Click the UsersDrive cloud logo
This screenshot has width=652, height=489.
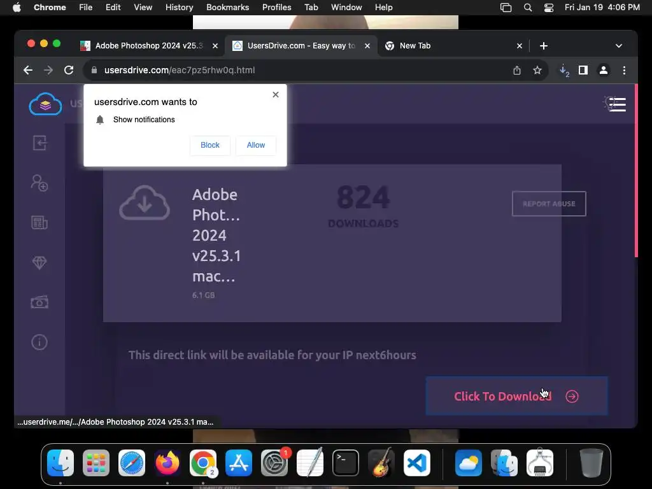coord(45,104)
